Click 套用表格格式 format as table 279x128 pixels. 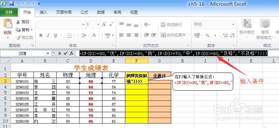265,29
